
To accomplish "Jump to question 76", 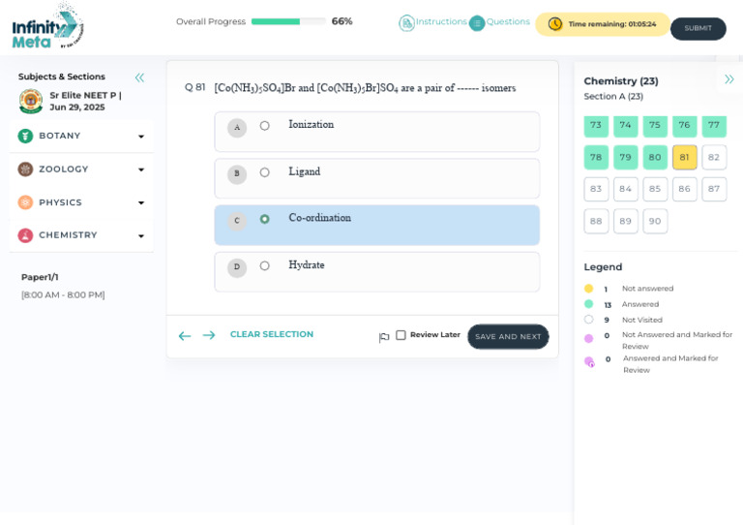I will coord(685,126).
